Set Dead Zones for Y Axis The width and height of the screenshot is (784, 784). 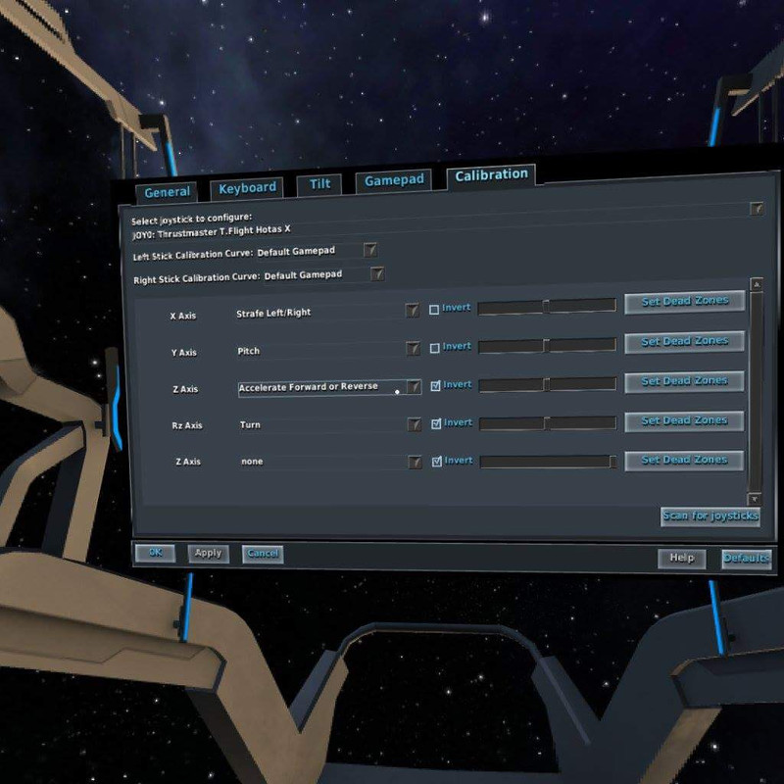click(x=684, y=342)
